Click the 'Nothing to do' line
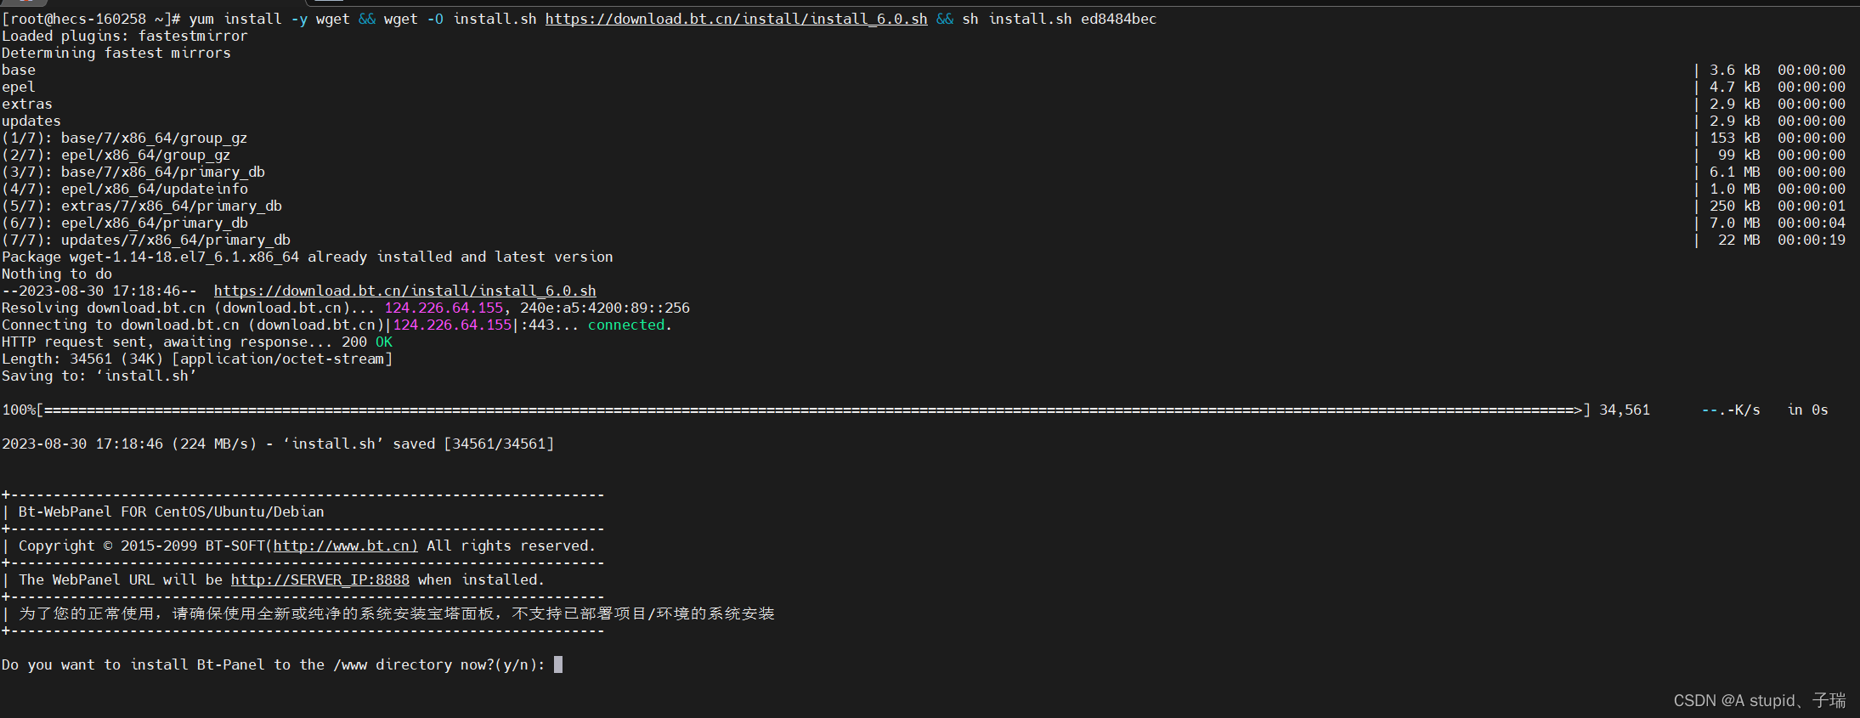The height and width of the screenshot is (718, 1860). pos(57,274)
